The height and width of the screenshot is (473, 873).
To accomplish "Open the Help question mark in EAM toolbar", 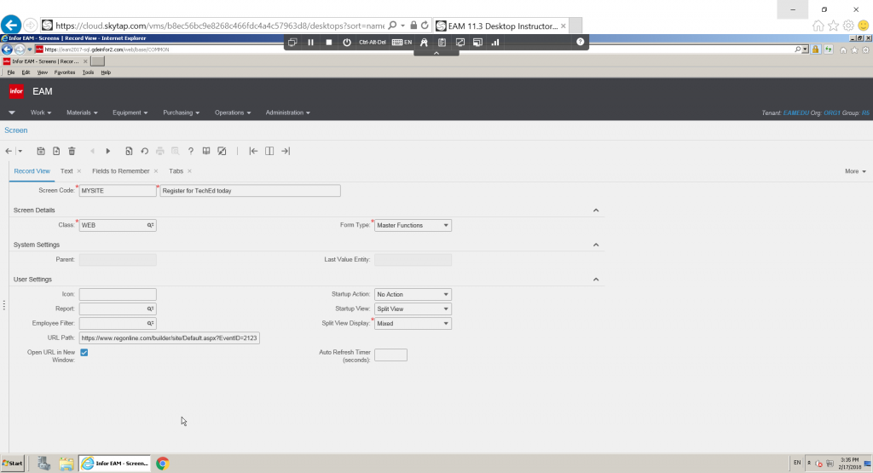I will pos(190,151).
